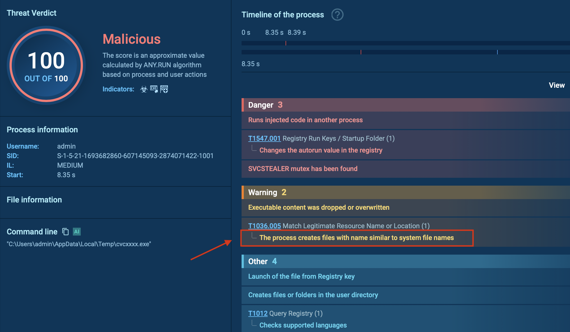Click the checkered flag indicator icon
The width and height of the screenshot is (570, 332).
[164, 89]
